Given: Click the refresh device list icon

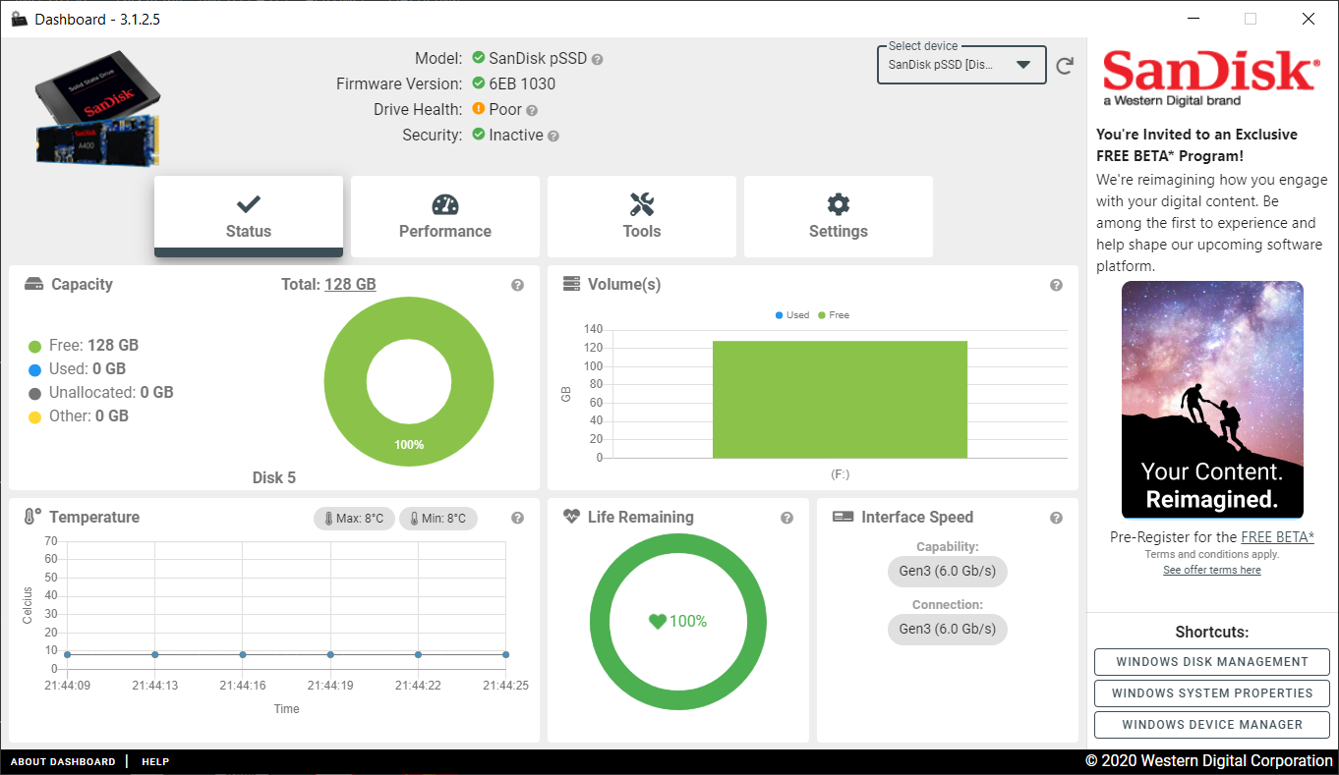Looking at the screenshot, I should [x=1065, y=66].
